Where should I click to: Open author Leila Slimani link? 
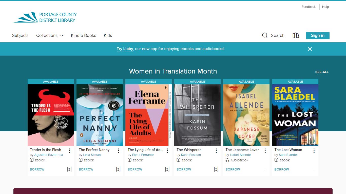(x=92, y=155)
